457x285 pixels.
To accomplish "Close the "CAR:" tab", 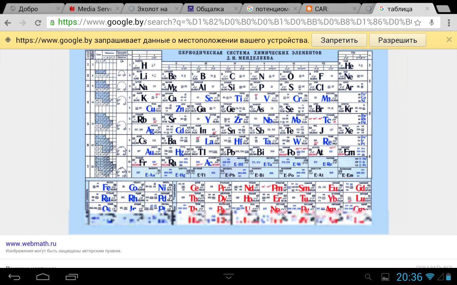I will 355,9.
